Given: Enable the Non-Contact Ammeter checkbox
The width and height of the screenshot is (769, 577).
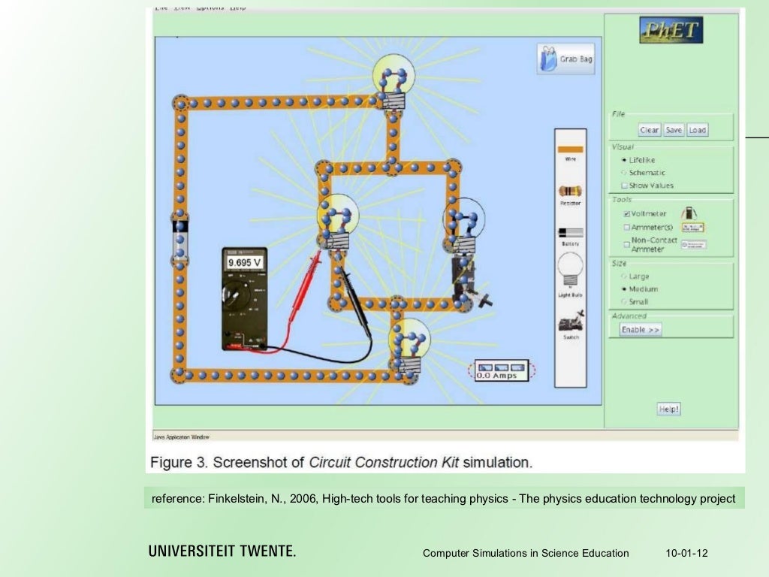Looking at the screenshot, I should pyautogui.click(x=627, y=244).
